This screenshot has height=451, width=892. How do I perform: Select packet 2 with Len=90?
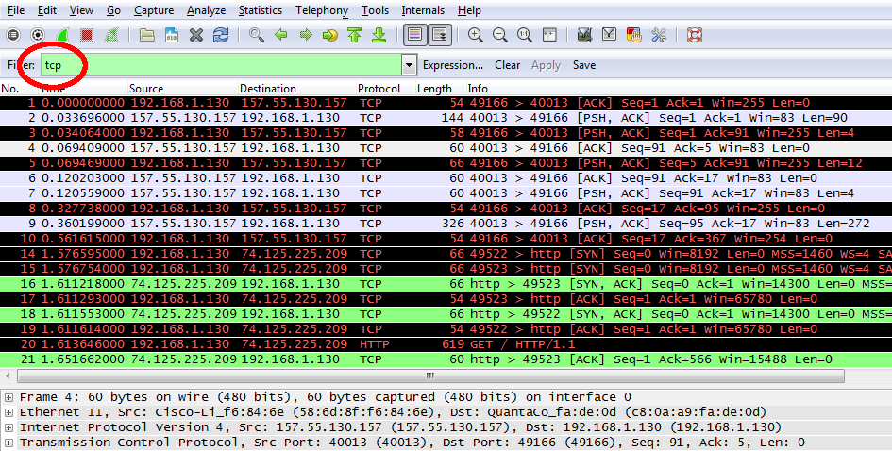pos(446,118)
